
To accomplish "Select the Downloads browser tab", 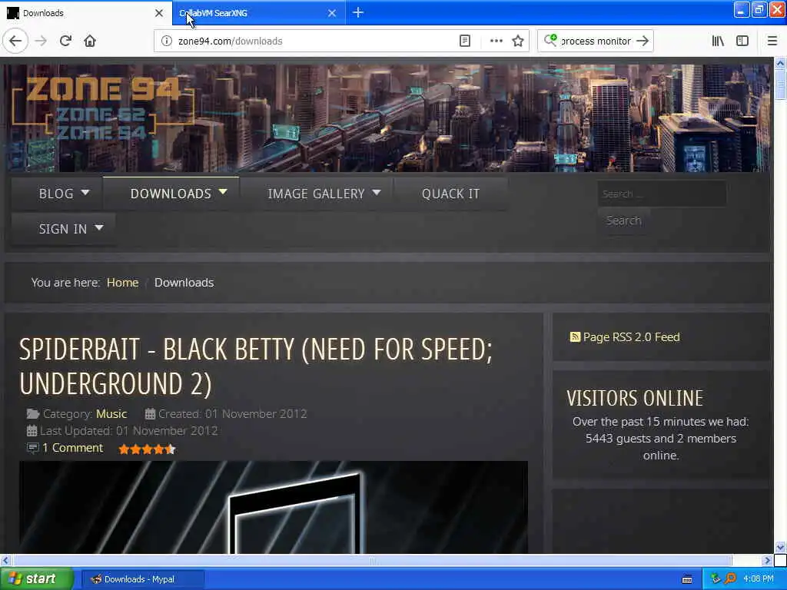I will (x=86, y=13).
